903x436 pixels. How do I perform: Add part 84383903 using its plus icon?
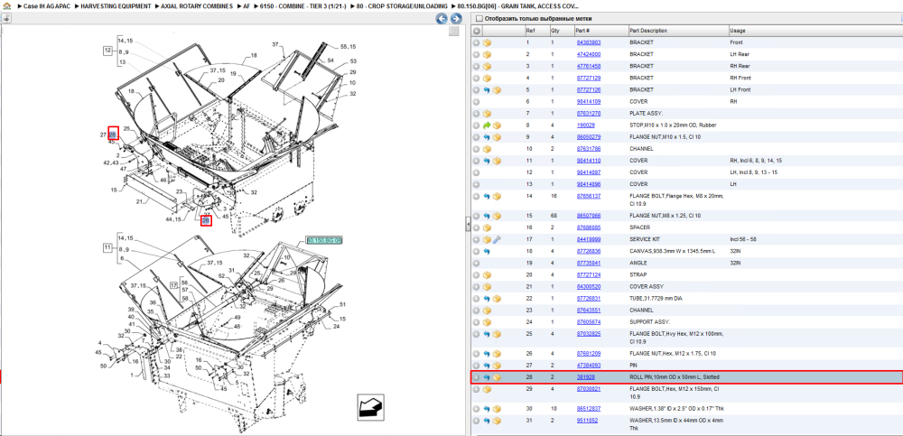pyautogui.click(x=476, y=42)
